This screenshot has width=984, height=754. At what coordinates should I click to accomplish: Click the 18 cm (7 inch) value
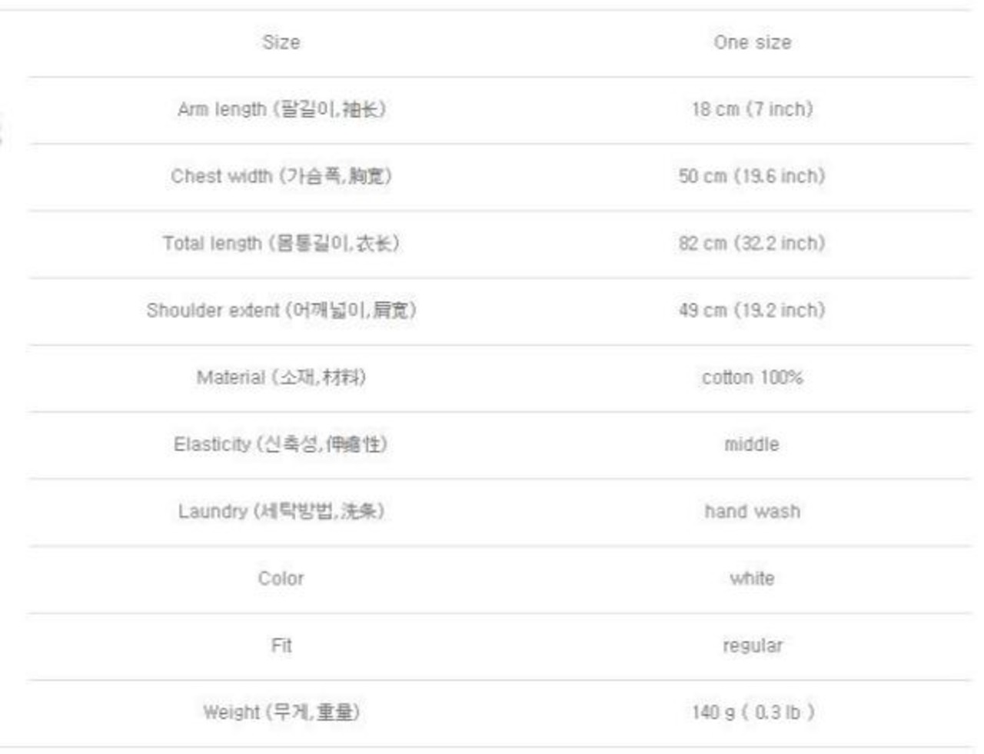pyautogui.click(x=752, y=109)
